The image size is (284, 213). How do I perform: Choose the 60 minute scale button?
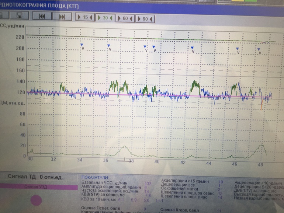pos(125,18)
